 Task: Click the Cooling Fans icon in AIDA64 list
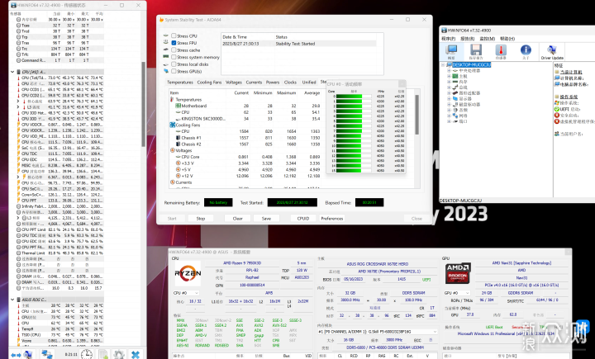[172, 125]
